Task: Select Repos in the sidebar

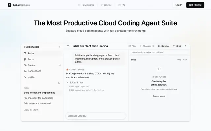Action: tap(43, 59)
